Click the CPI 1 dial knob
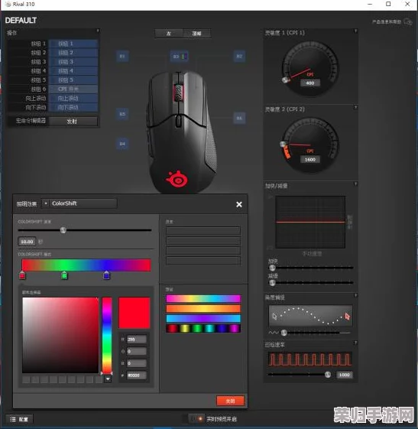Image resolution: width=418 pixels, height=429 pixels. pyautogui.click(x=286, y=80)
